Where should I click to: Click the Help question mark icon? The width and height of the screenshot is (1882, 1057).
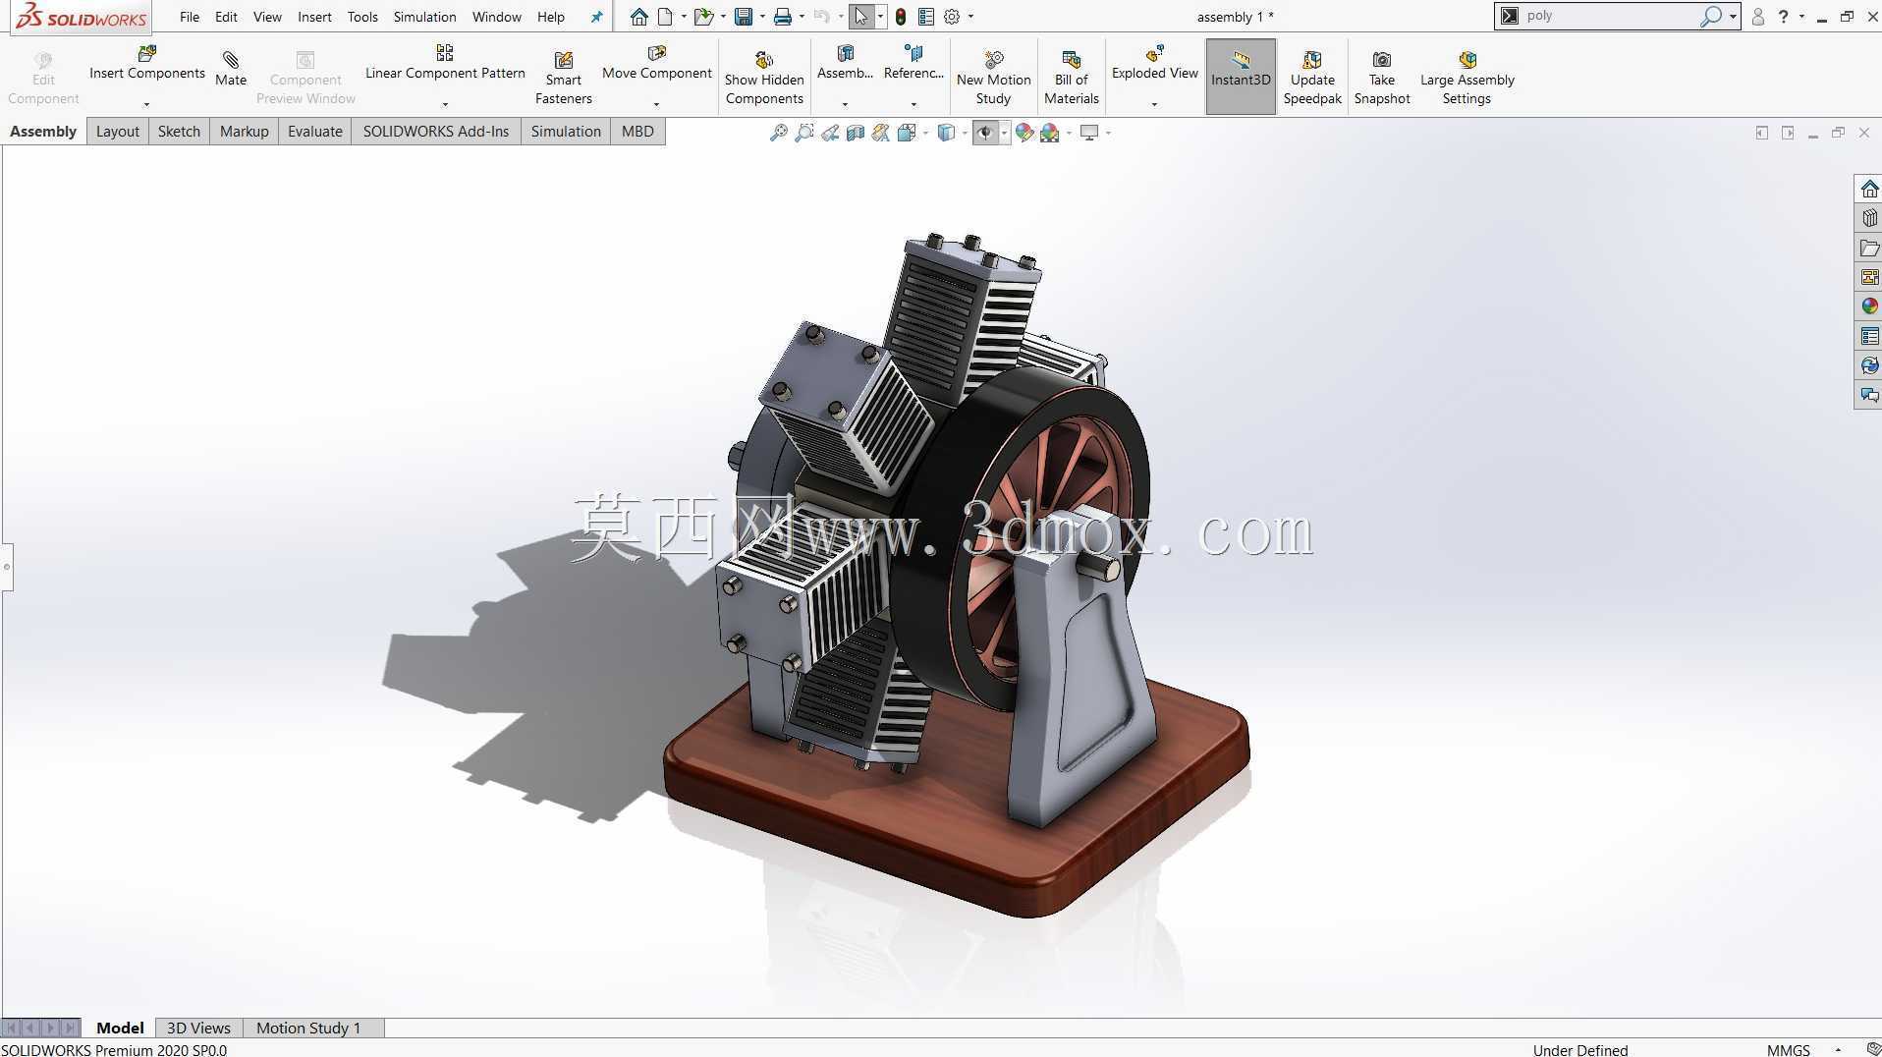pyautogui.click(x=1784, y=17)
